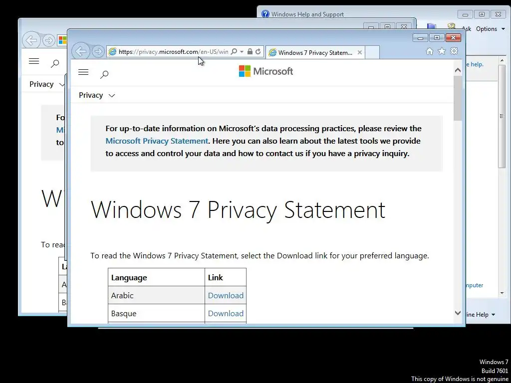Open hamburger menu in rear IE window

[x=34, y=61]
